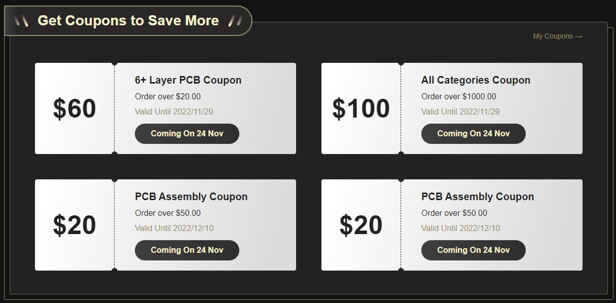Click Coming On 24 Nov on right PCB Assembly coupon

point(474,250)
